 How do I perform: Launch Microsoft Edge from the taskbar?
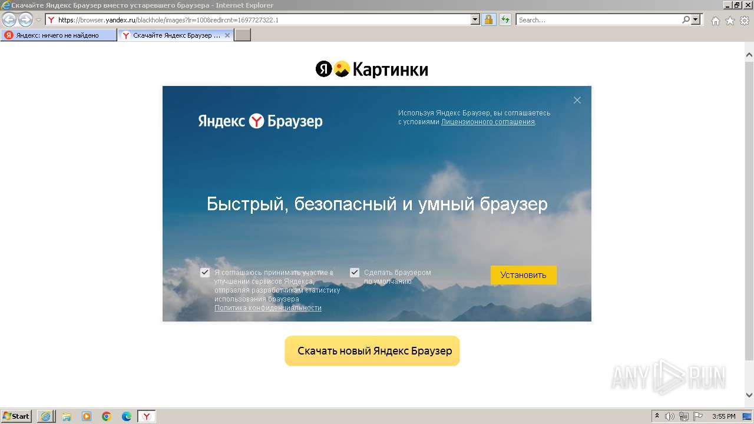coord(127,416)
